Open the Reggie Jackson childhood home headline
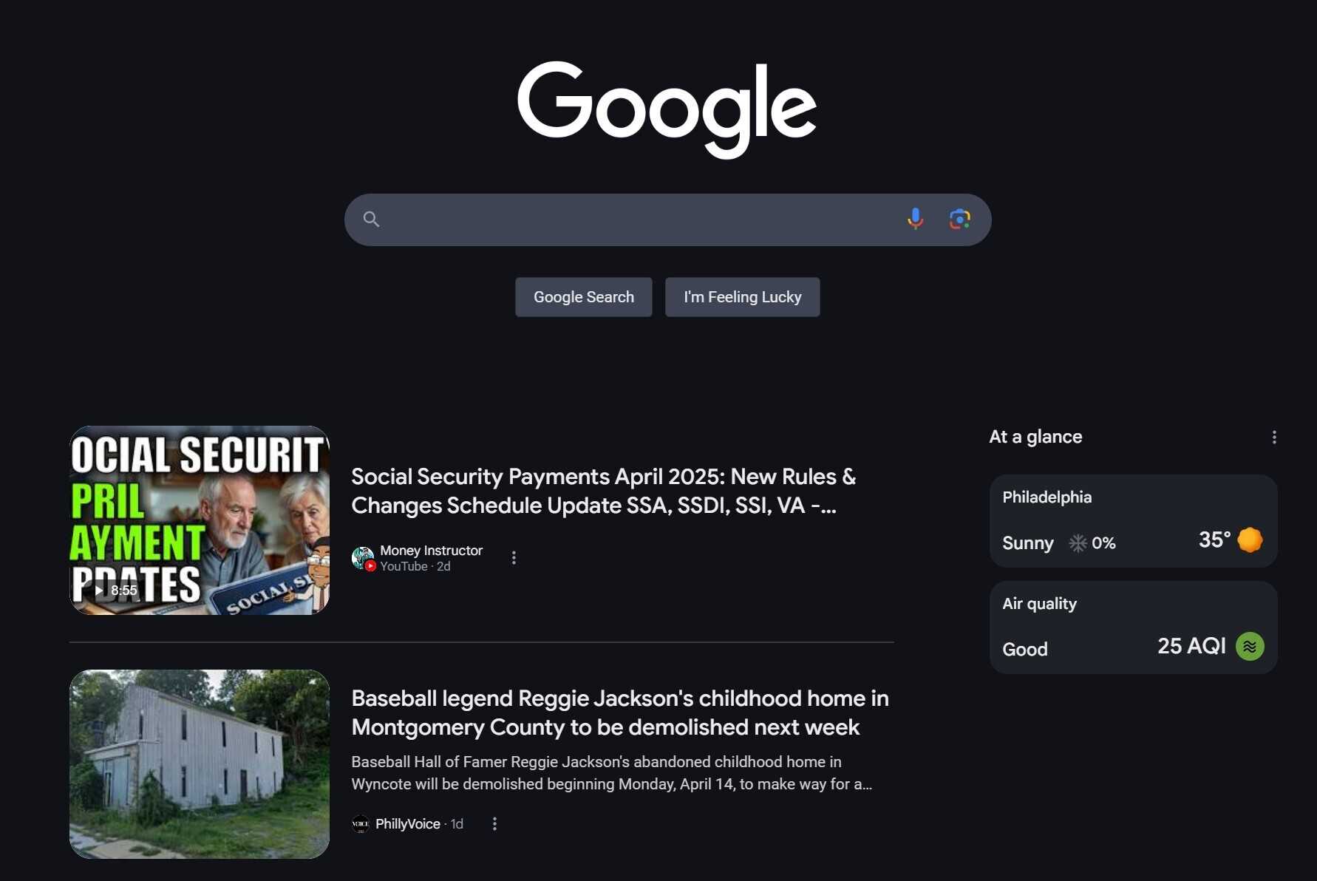This screenshot has height=881, width=1317. click(620, 712)
